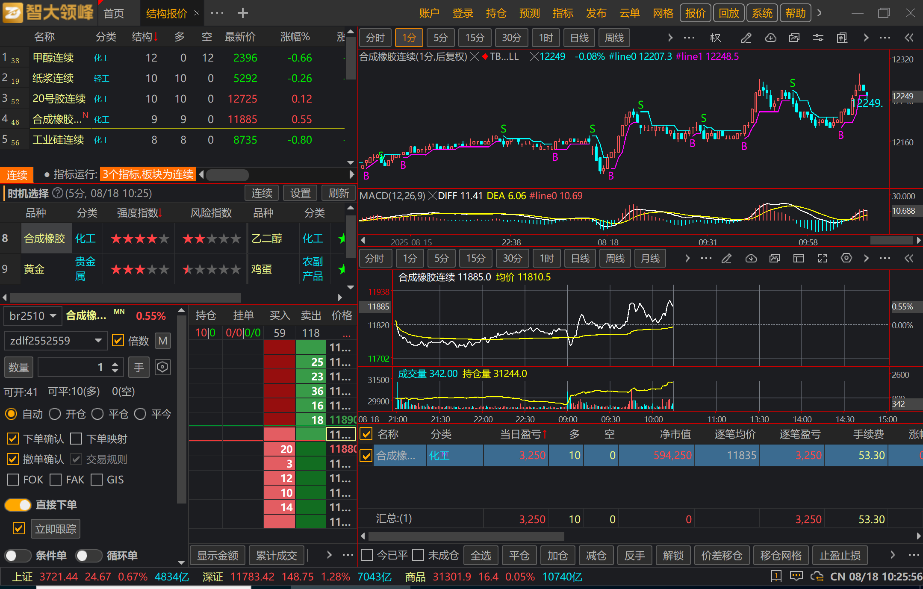923x589 pixels.
Task: Click layout panel icon in lower chart toolbar
Action: [x=798, y=258]
